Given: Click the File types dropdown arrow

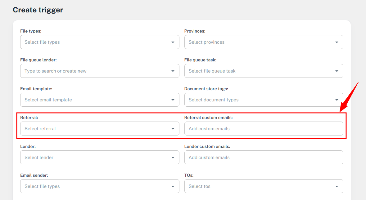Looking at the screenshot, I should coord(173,42).
